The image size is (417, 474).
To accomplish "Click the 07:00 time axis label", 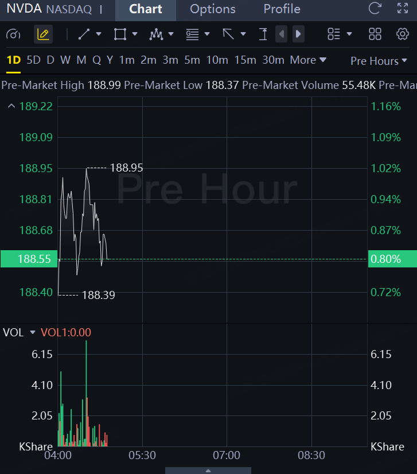I will click(227, 455).
